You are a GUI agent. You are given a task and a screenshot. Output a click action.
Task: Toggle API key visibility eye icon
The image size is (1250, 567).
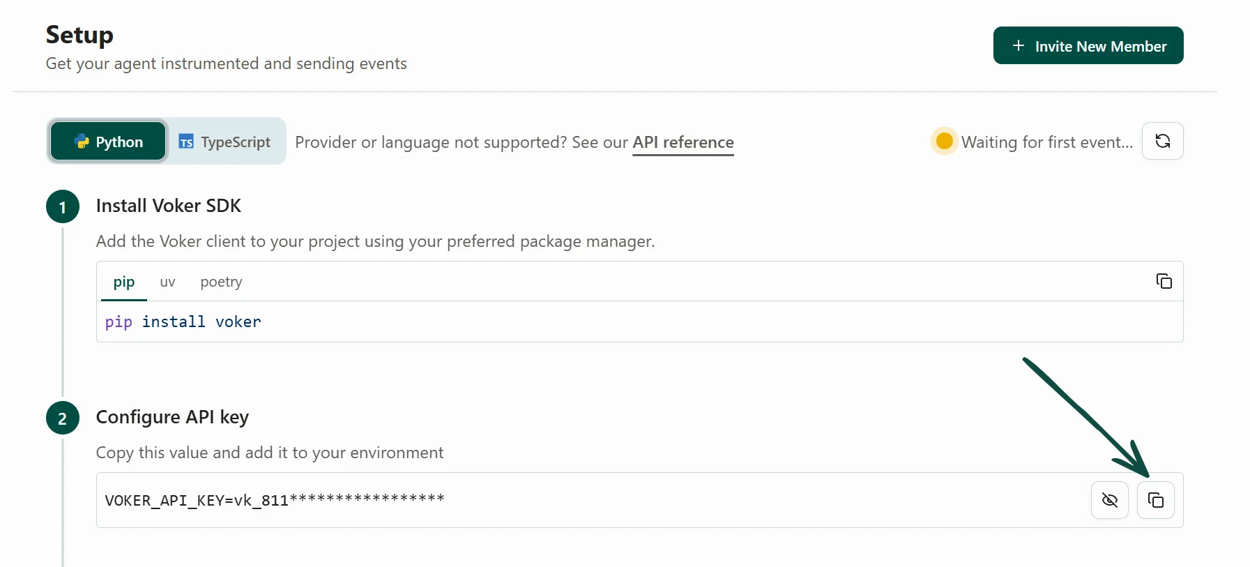coord(1109,500)
